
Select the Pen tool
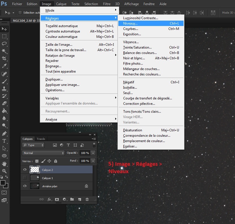[x=4, y=133]
